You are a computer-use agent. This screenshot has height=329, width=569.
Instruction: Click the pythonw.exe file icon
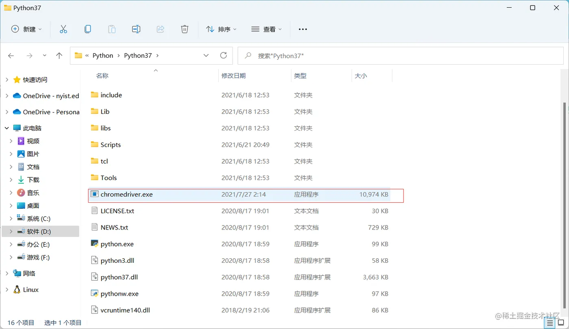[x=95, y=293]
